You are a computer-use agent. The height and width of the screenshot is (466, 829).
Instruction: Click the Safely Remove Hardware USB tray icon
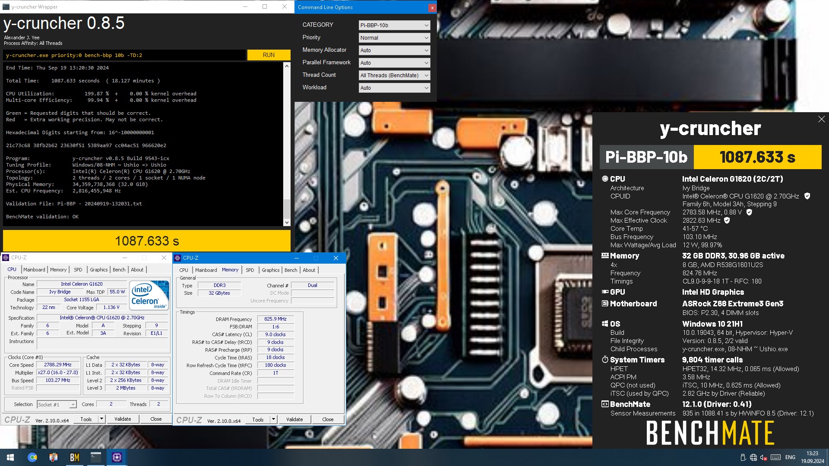point(743,457)
